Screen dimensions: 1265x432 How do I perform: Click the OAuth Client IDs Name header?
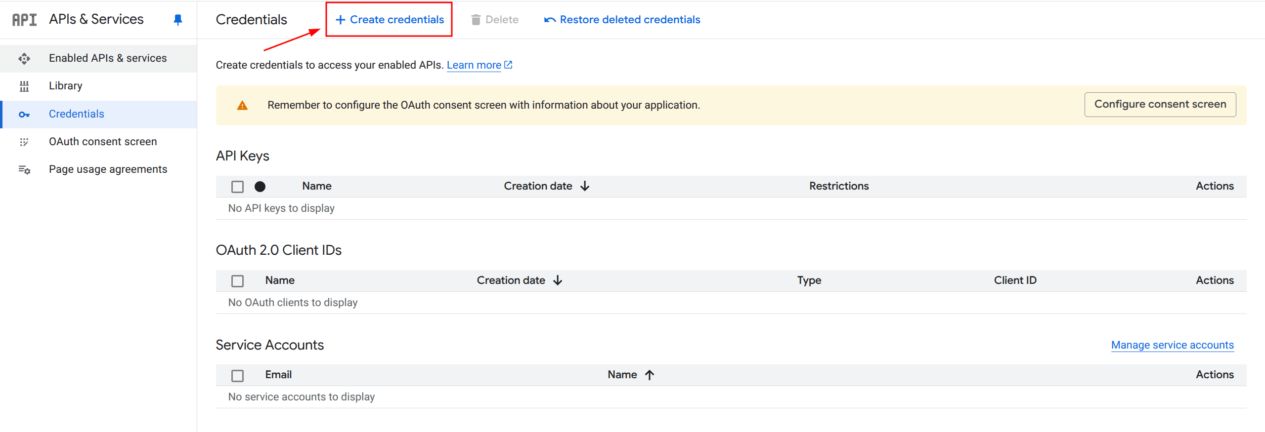pos(280,280)
